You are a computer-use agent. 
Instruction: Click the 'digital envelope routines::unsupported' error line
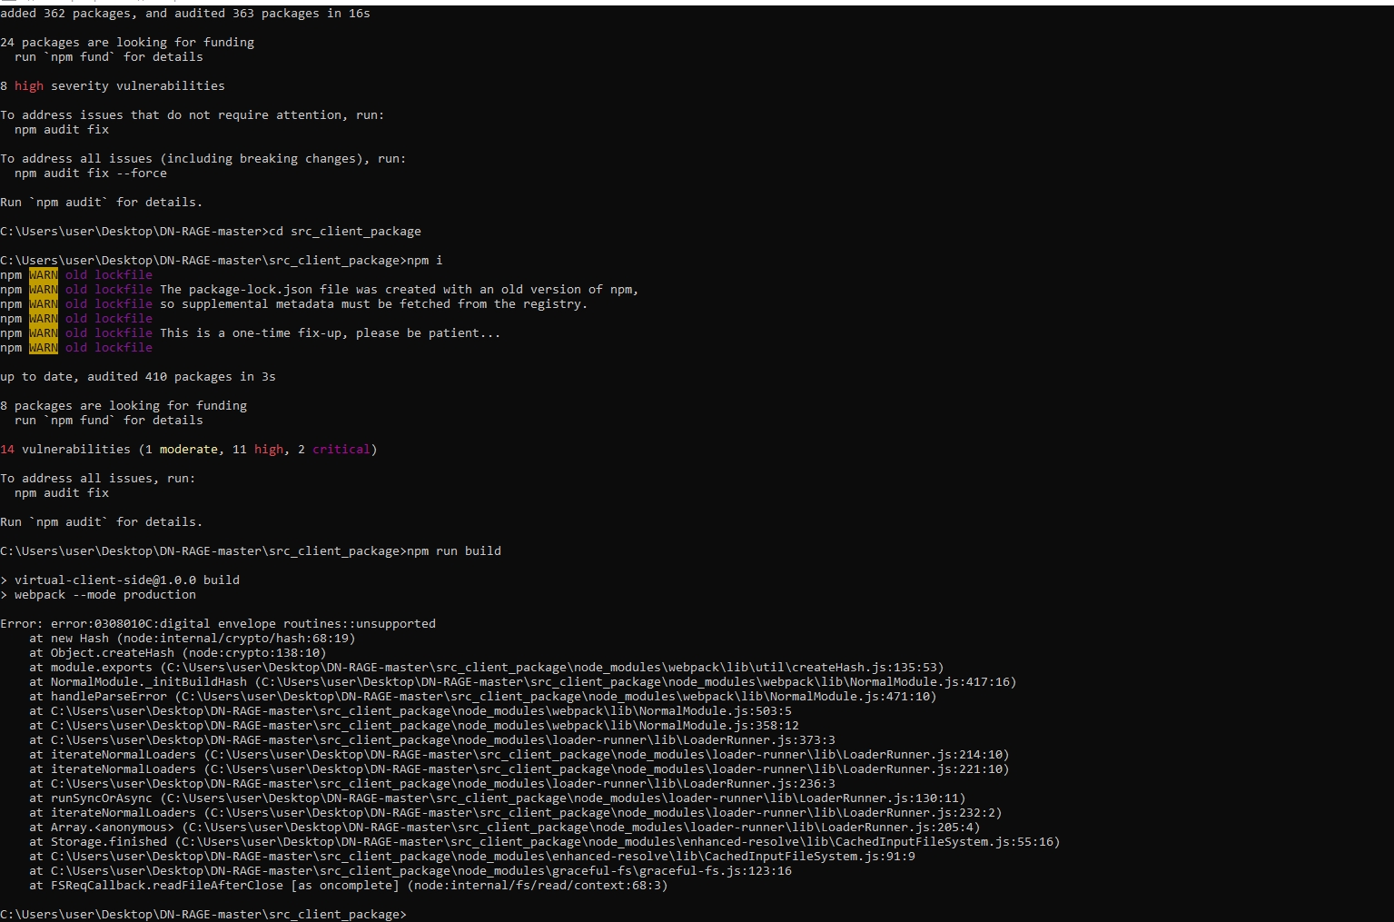(218, 623)
